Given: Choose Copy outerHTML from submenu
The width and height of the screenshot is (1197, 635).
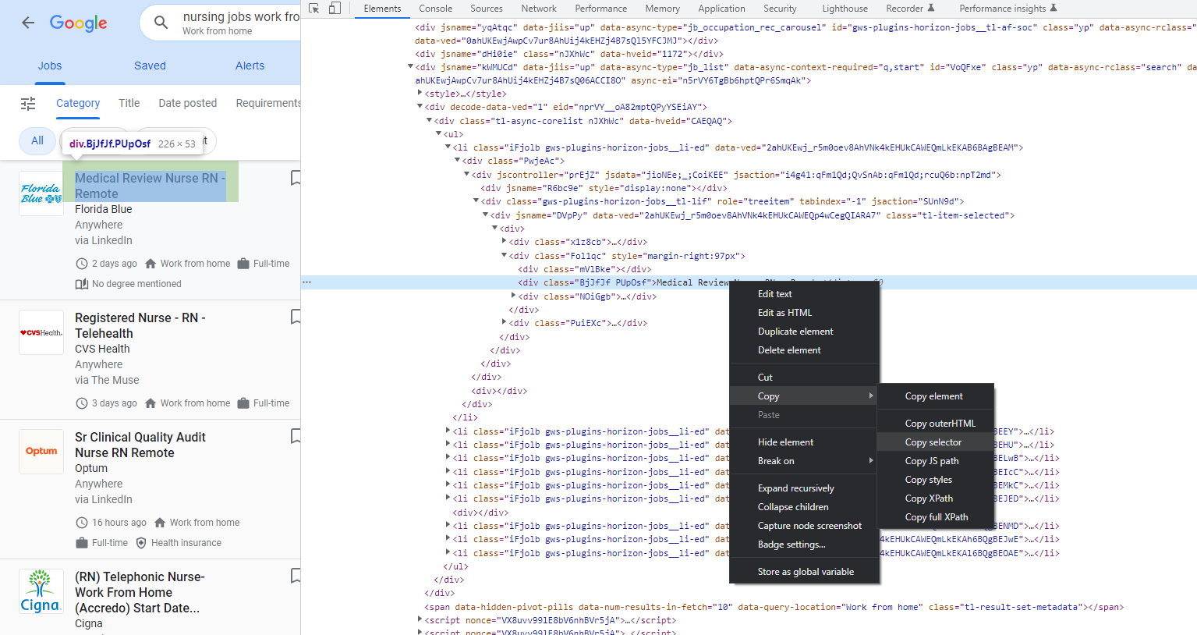Looking at the screenshot, I should 936,424.
